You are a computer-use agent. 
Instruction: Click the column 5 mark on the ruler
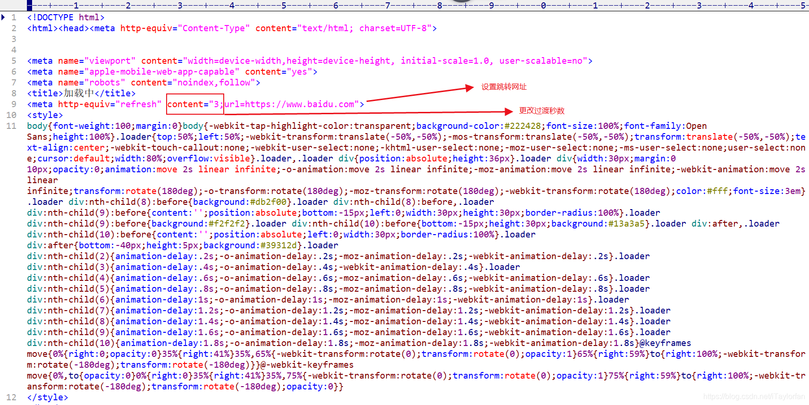[284, 6]
